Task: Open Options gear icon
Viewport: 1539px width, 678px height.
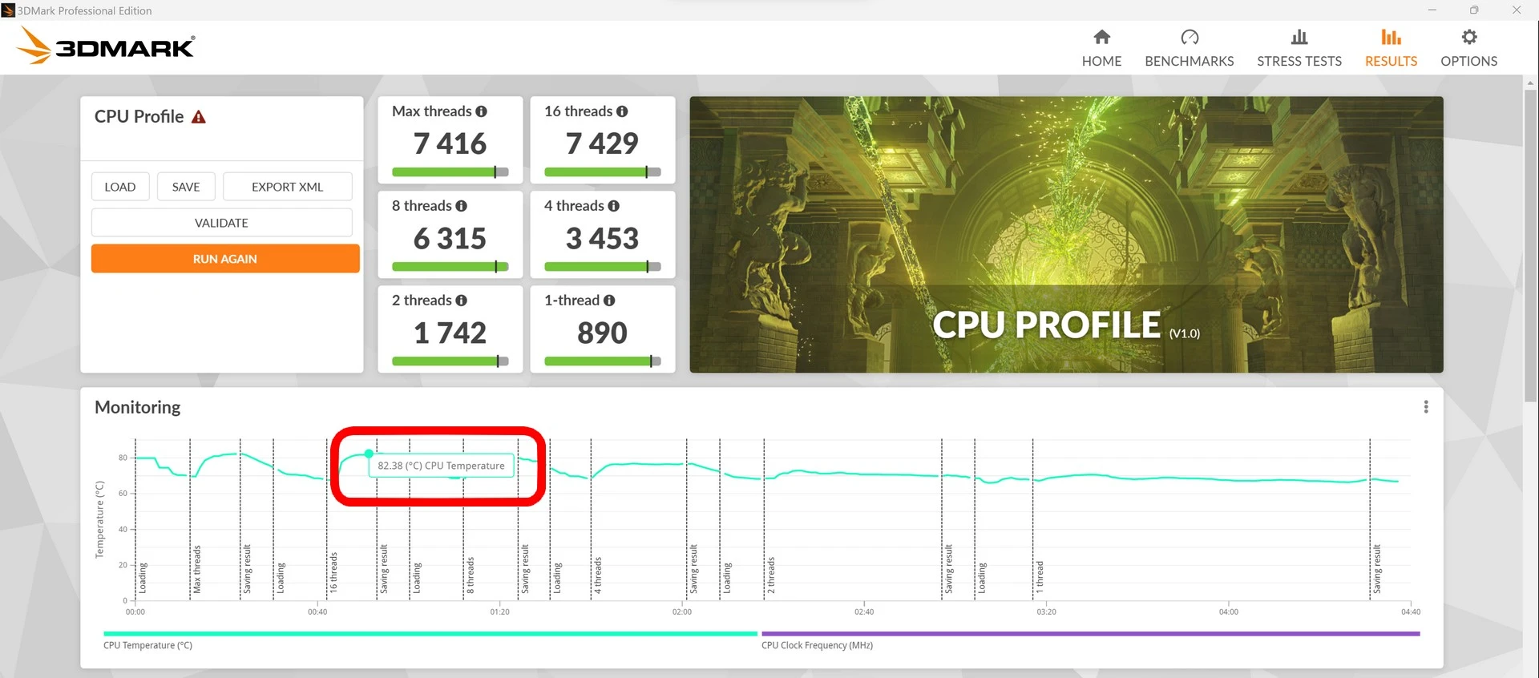Action: click(x=1469, y=37)
